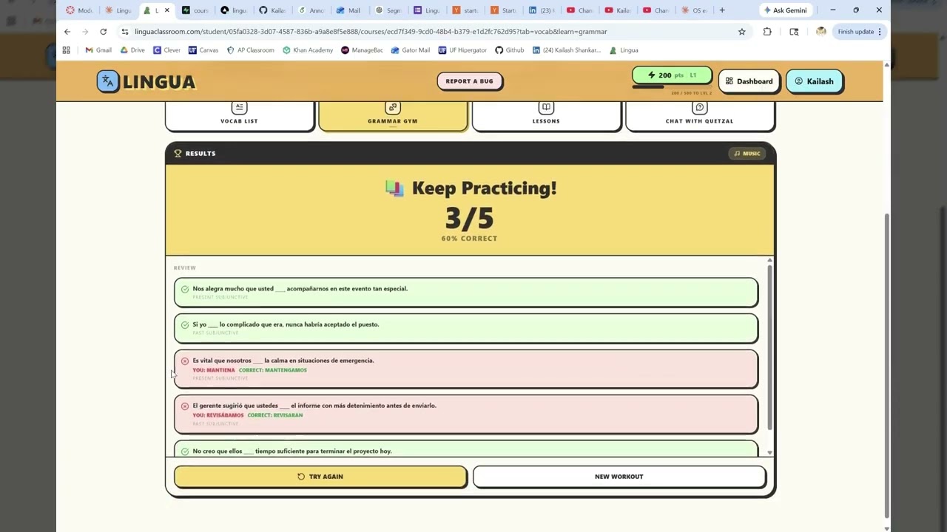Open the Clever bookmark
This screenshot has height=532, width=947.
click(x=166, y=50)
